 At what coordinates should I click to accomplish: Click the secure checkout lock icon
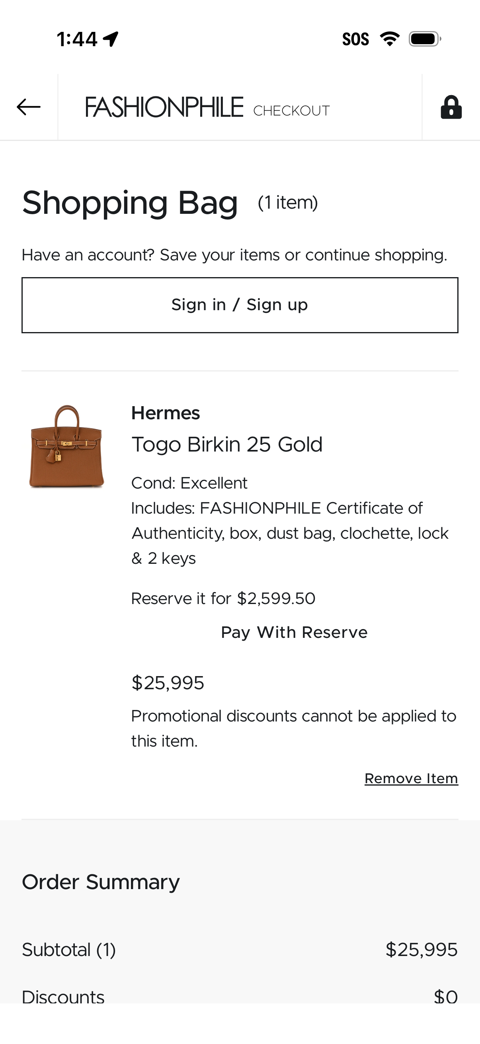point(451,108)
